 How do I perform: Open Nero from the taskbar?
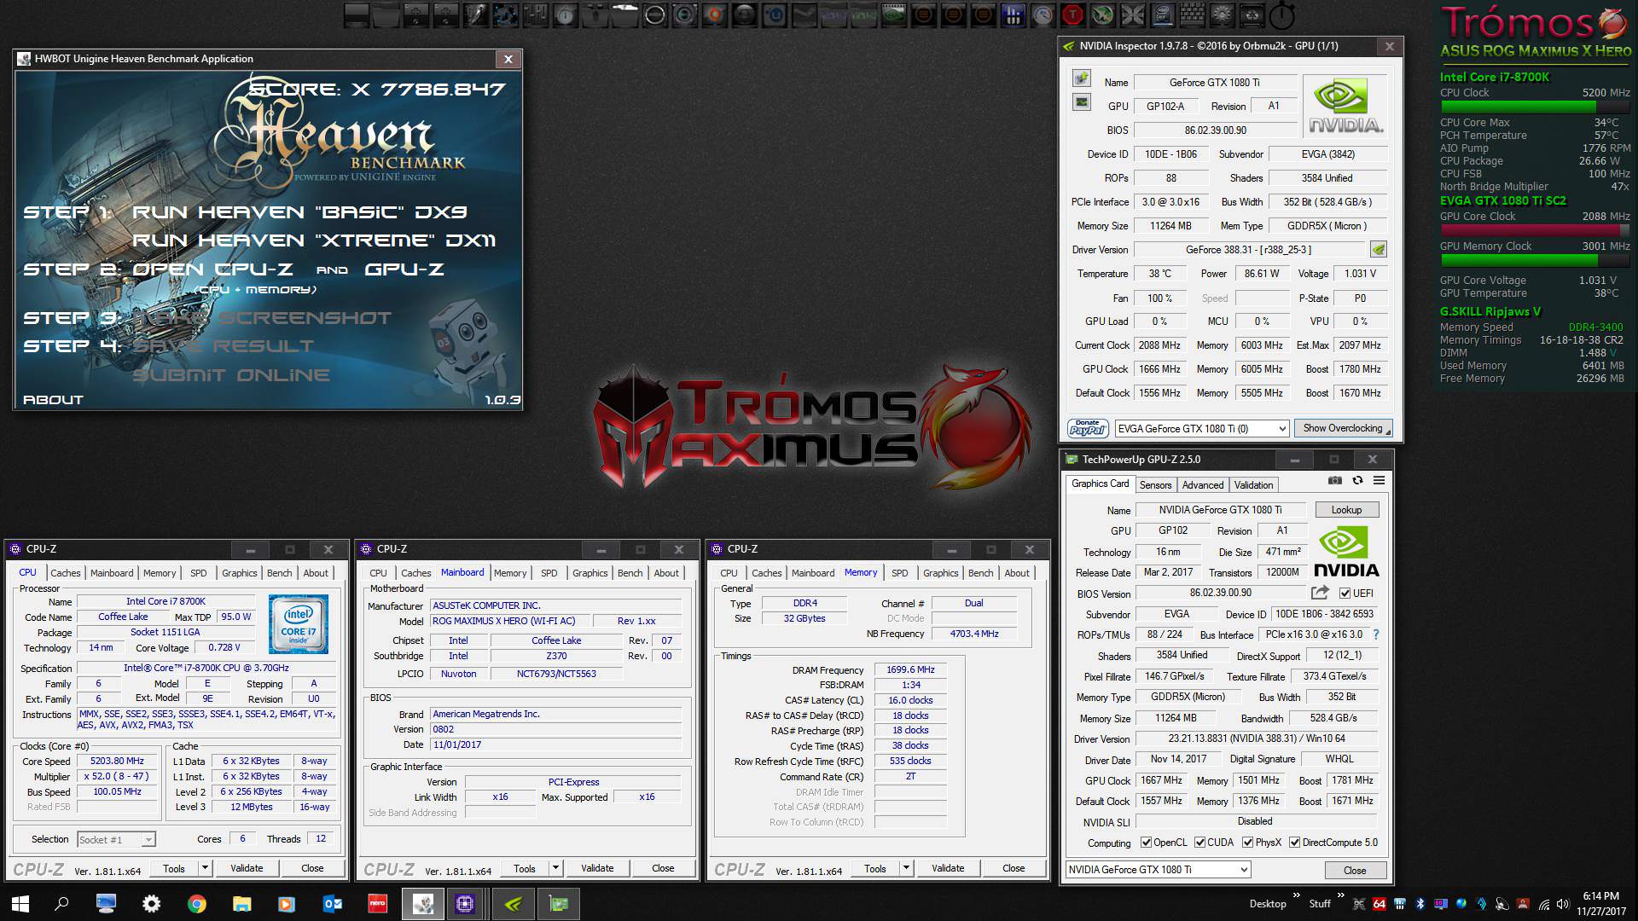point(377,904)
